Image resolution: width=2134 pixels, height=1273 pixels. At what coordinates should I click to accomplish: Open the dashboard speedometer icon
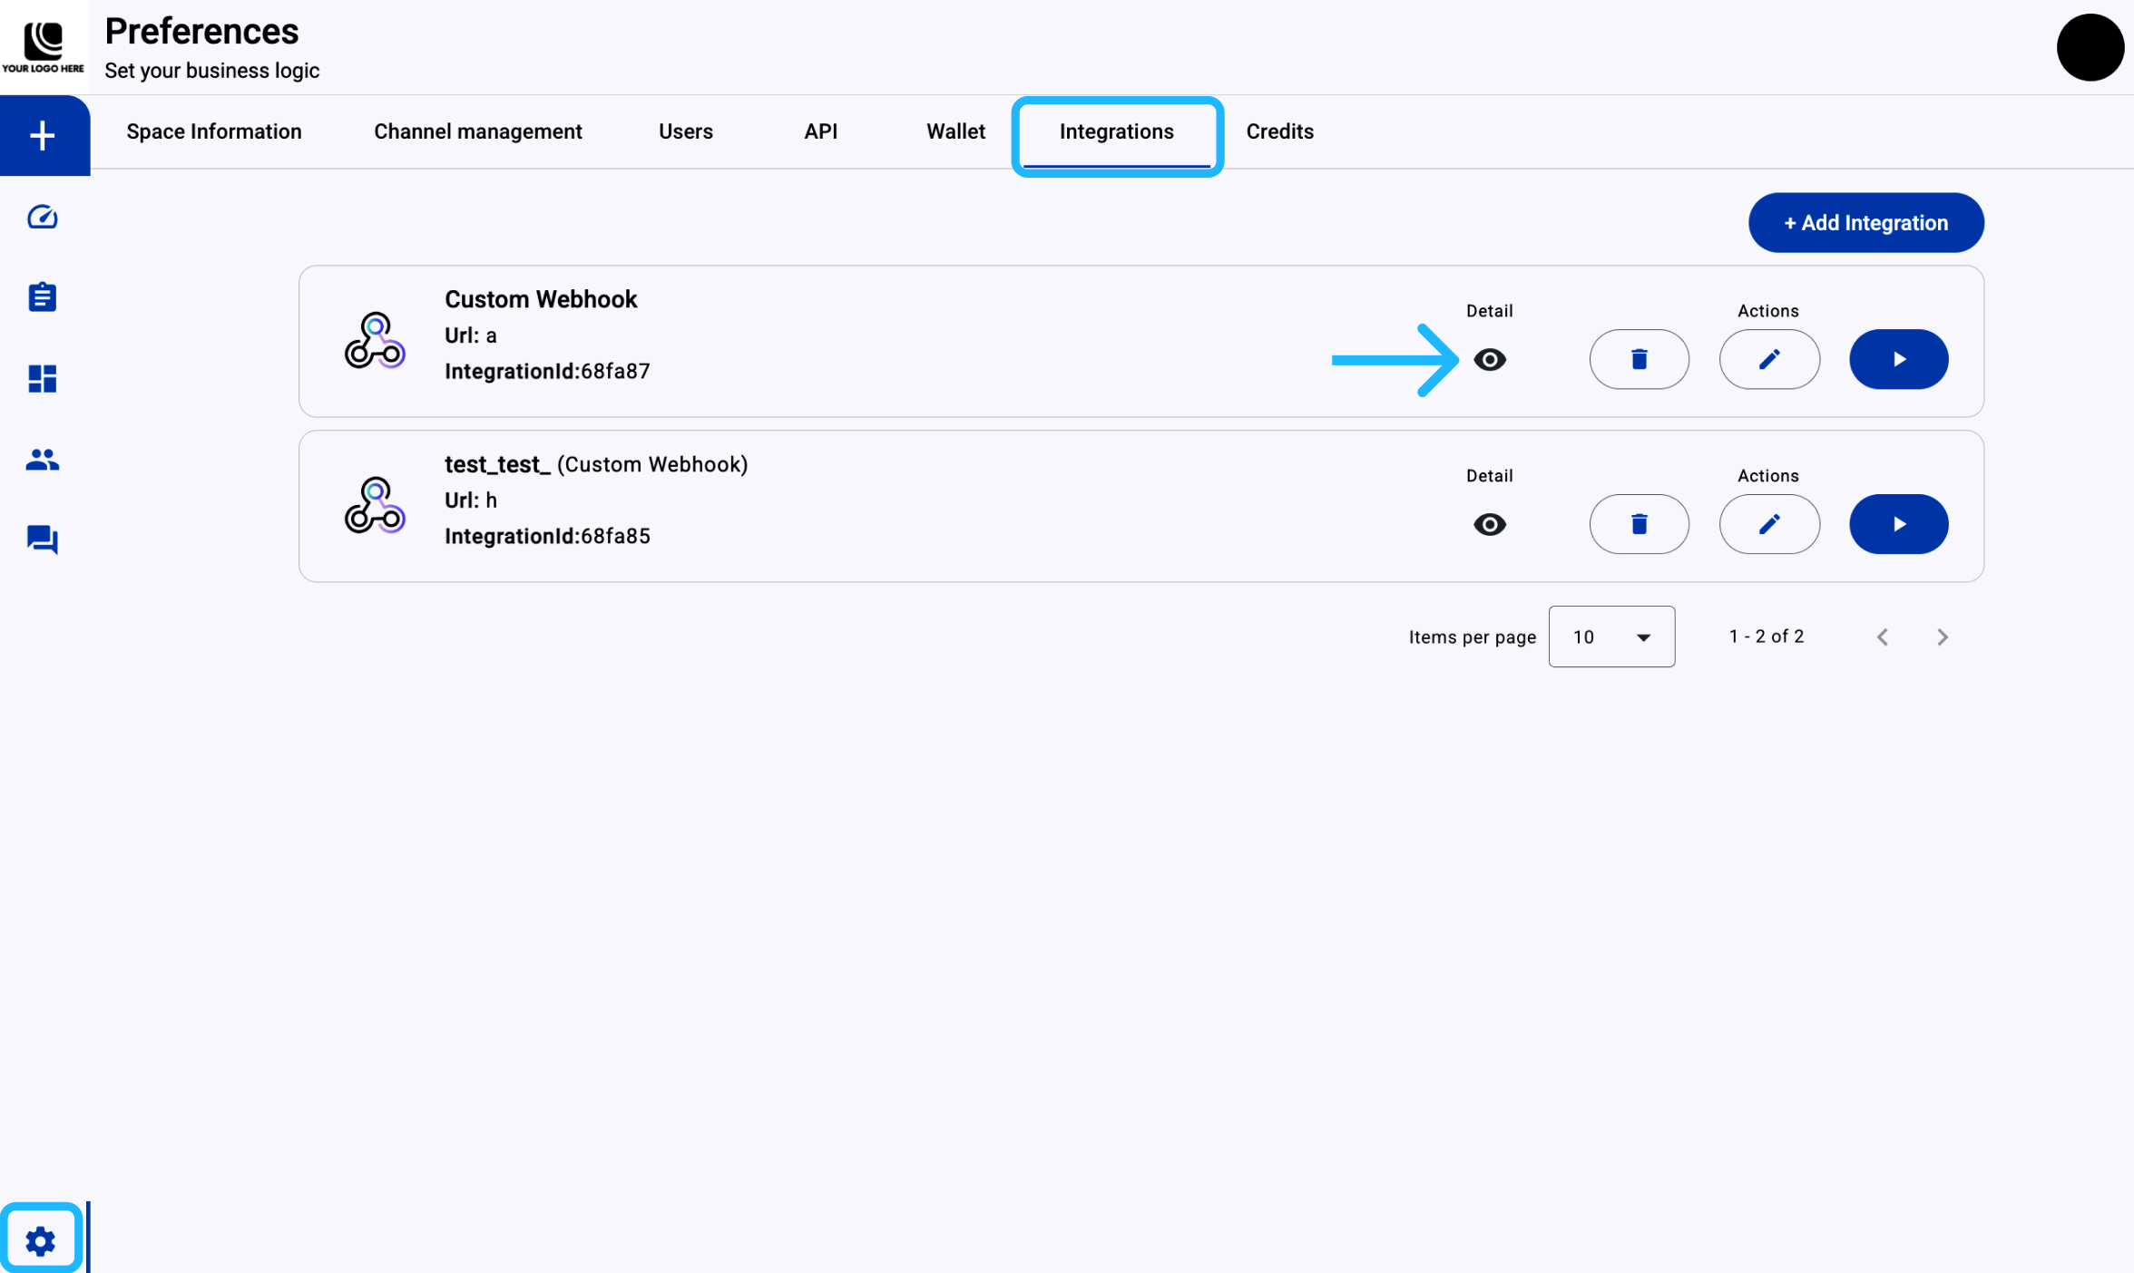[43, 218]
